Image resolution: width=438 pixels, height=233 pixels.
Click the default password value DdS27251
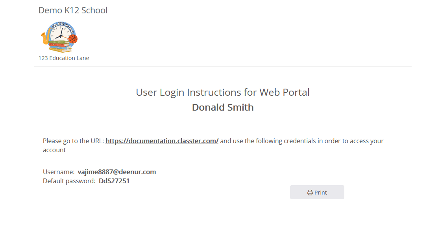click(114, 181)
